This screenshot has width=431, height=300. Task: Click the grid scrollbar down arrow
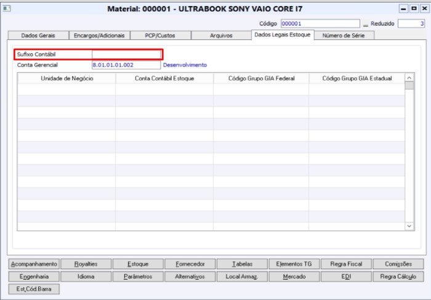click(409, 226)
